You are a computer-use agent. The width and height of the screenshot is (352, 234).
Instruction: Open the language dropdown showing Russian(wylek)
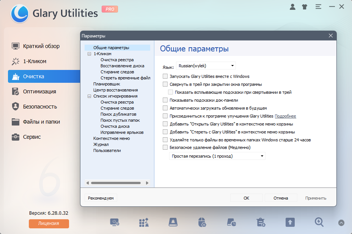tap(206, 66)
